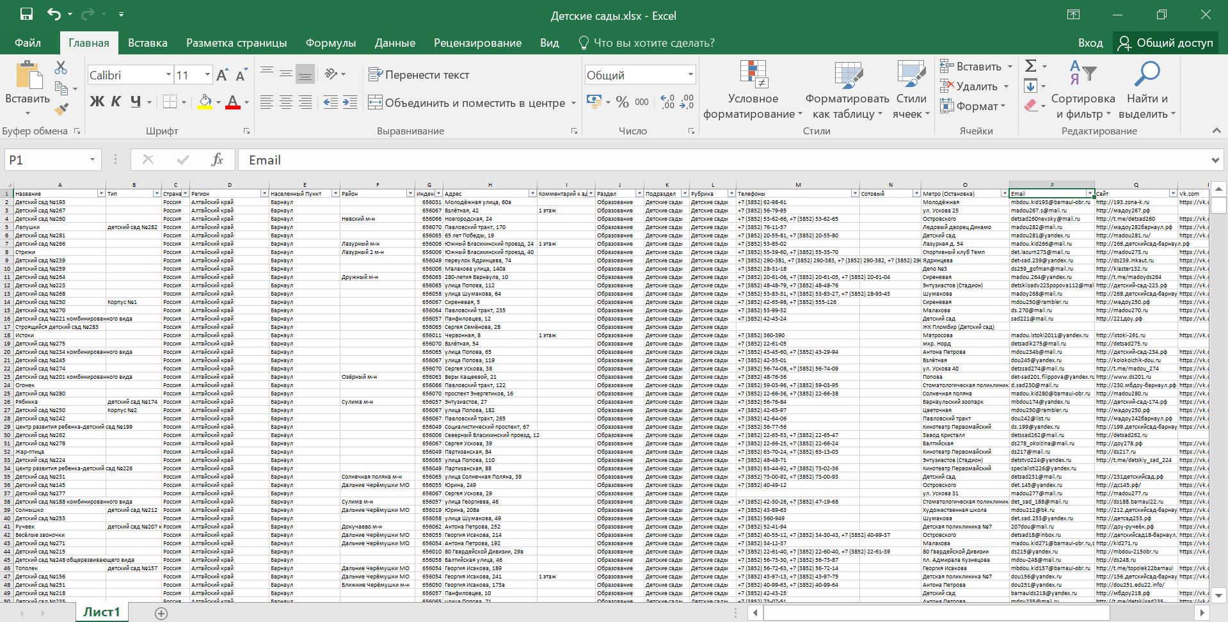Toggle Italic formatting
The height and width of the screenshot is (622, 1228).
click(116, 102)
